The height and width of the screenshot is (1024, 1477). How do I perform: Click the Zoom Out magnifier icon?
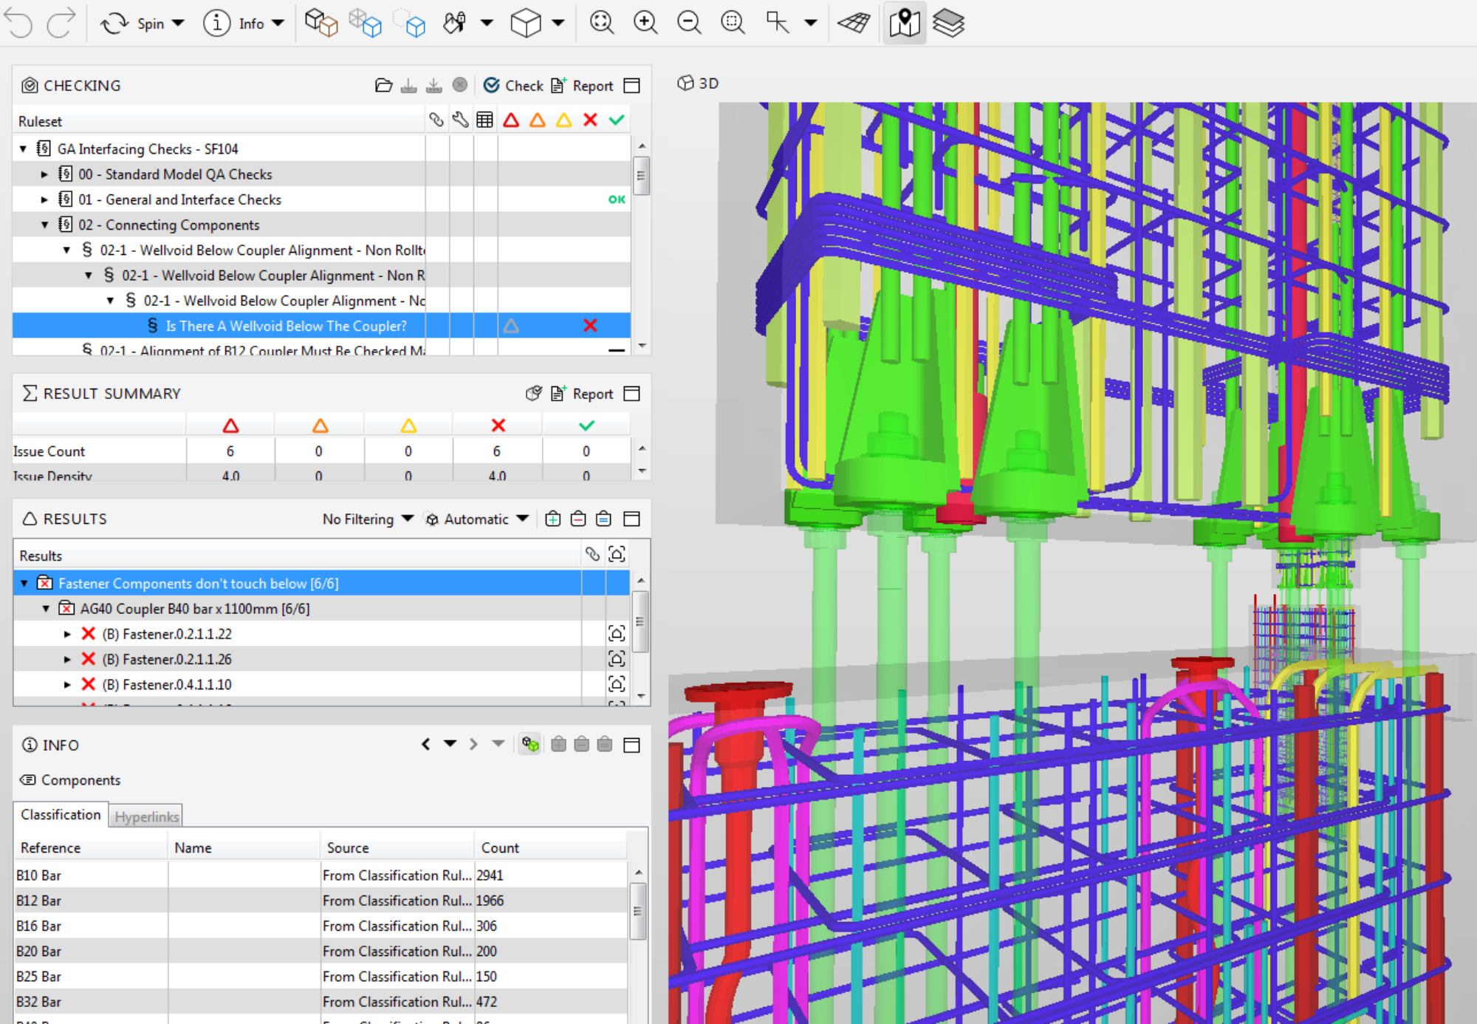(689, 24)
